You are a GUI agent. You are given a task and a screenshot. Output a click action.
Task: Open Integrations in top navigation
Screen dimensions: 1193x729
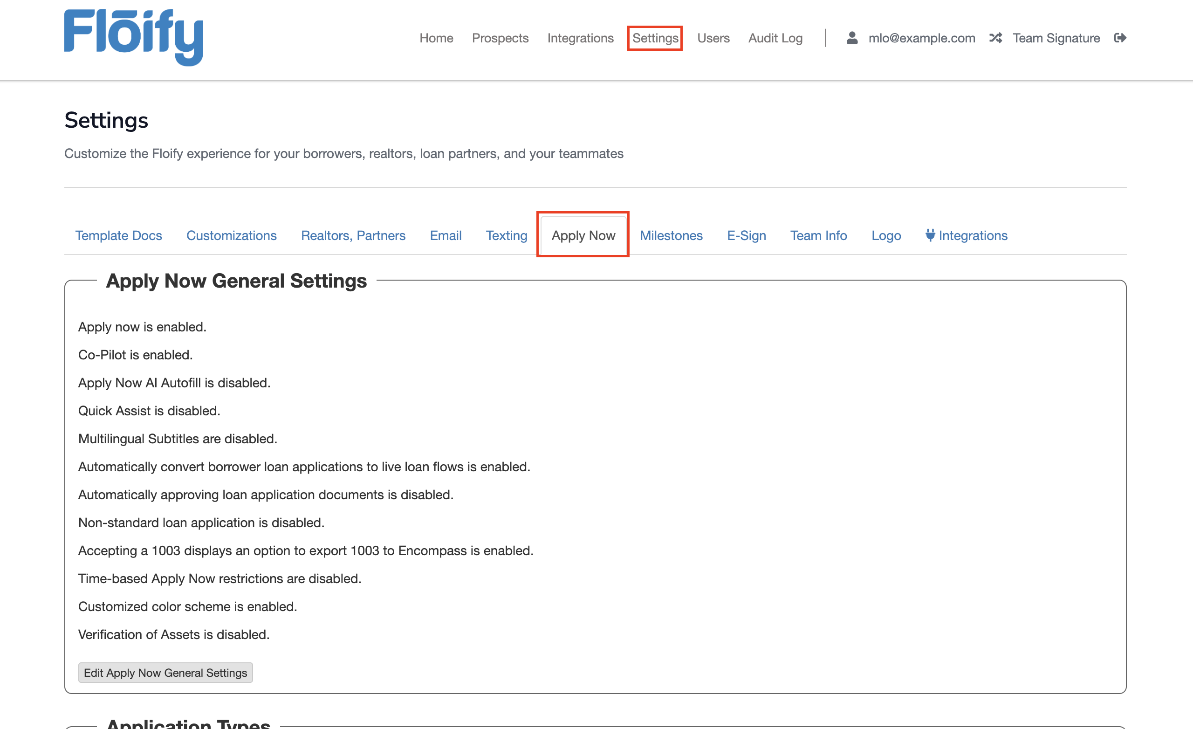coord(580,38)
